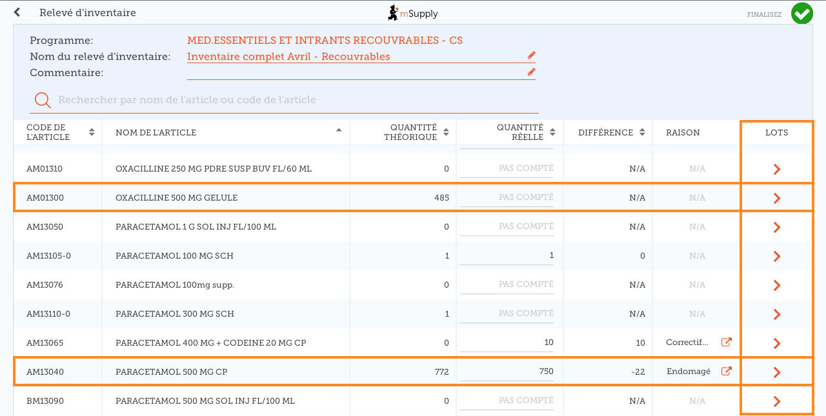
Task: Edit the inventory name with the pencil icon
Action: [531, 55]
